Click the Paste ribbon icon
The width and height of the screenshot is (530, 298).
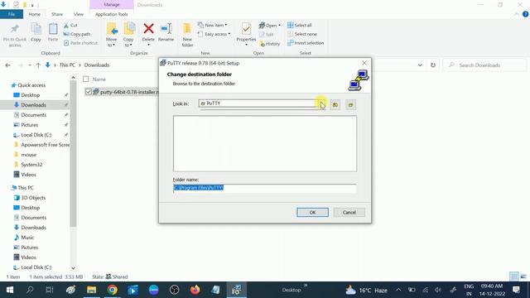(x=53, y=33)
